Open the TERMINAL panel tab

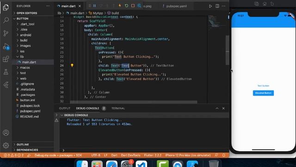118,108
